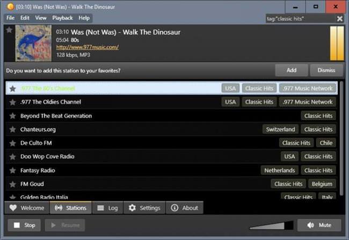Select the Chile tag on De Culto FM
Viewport: 349px width, 240px height.
pos(326,143)
